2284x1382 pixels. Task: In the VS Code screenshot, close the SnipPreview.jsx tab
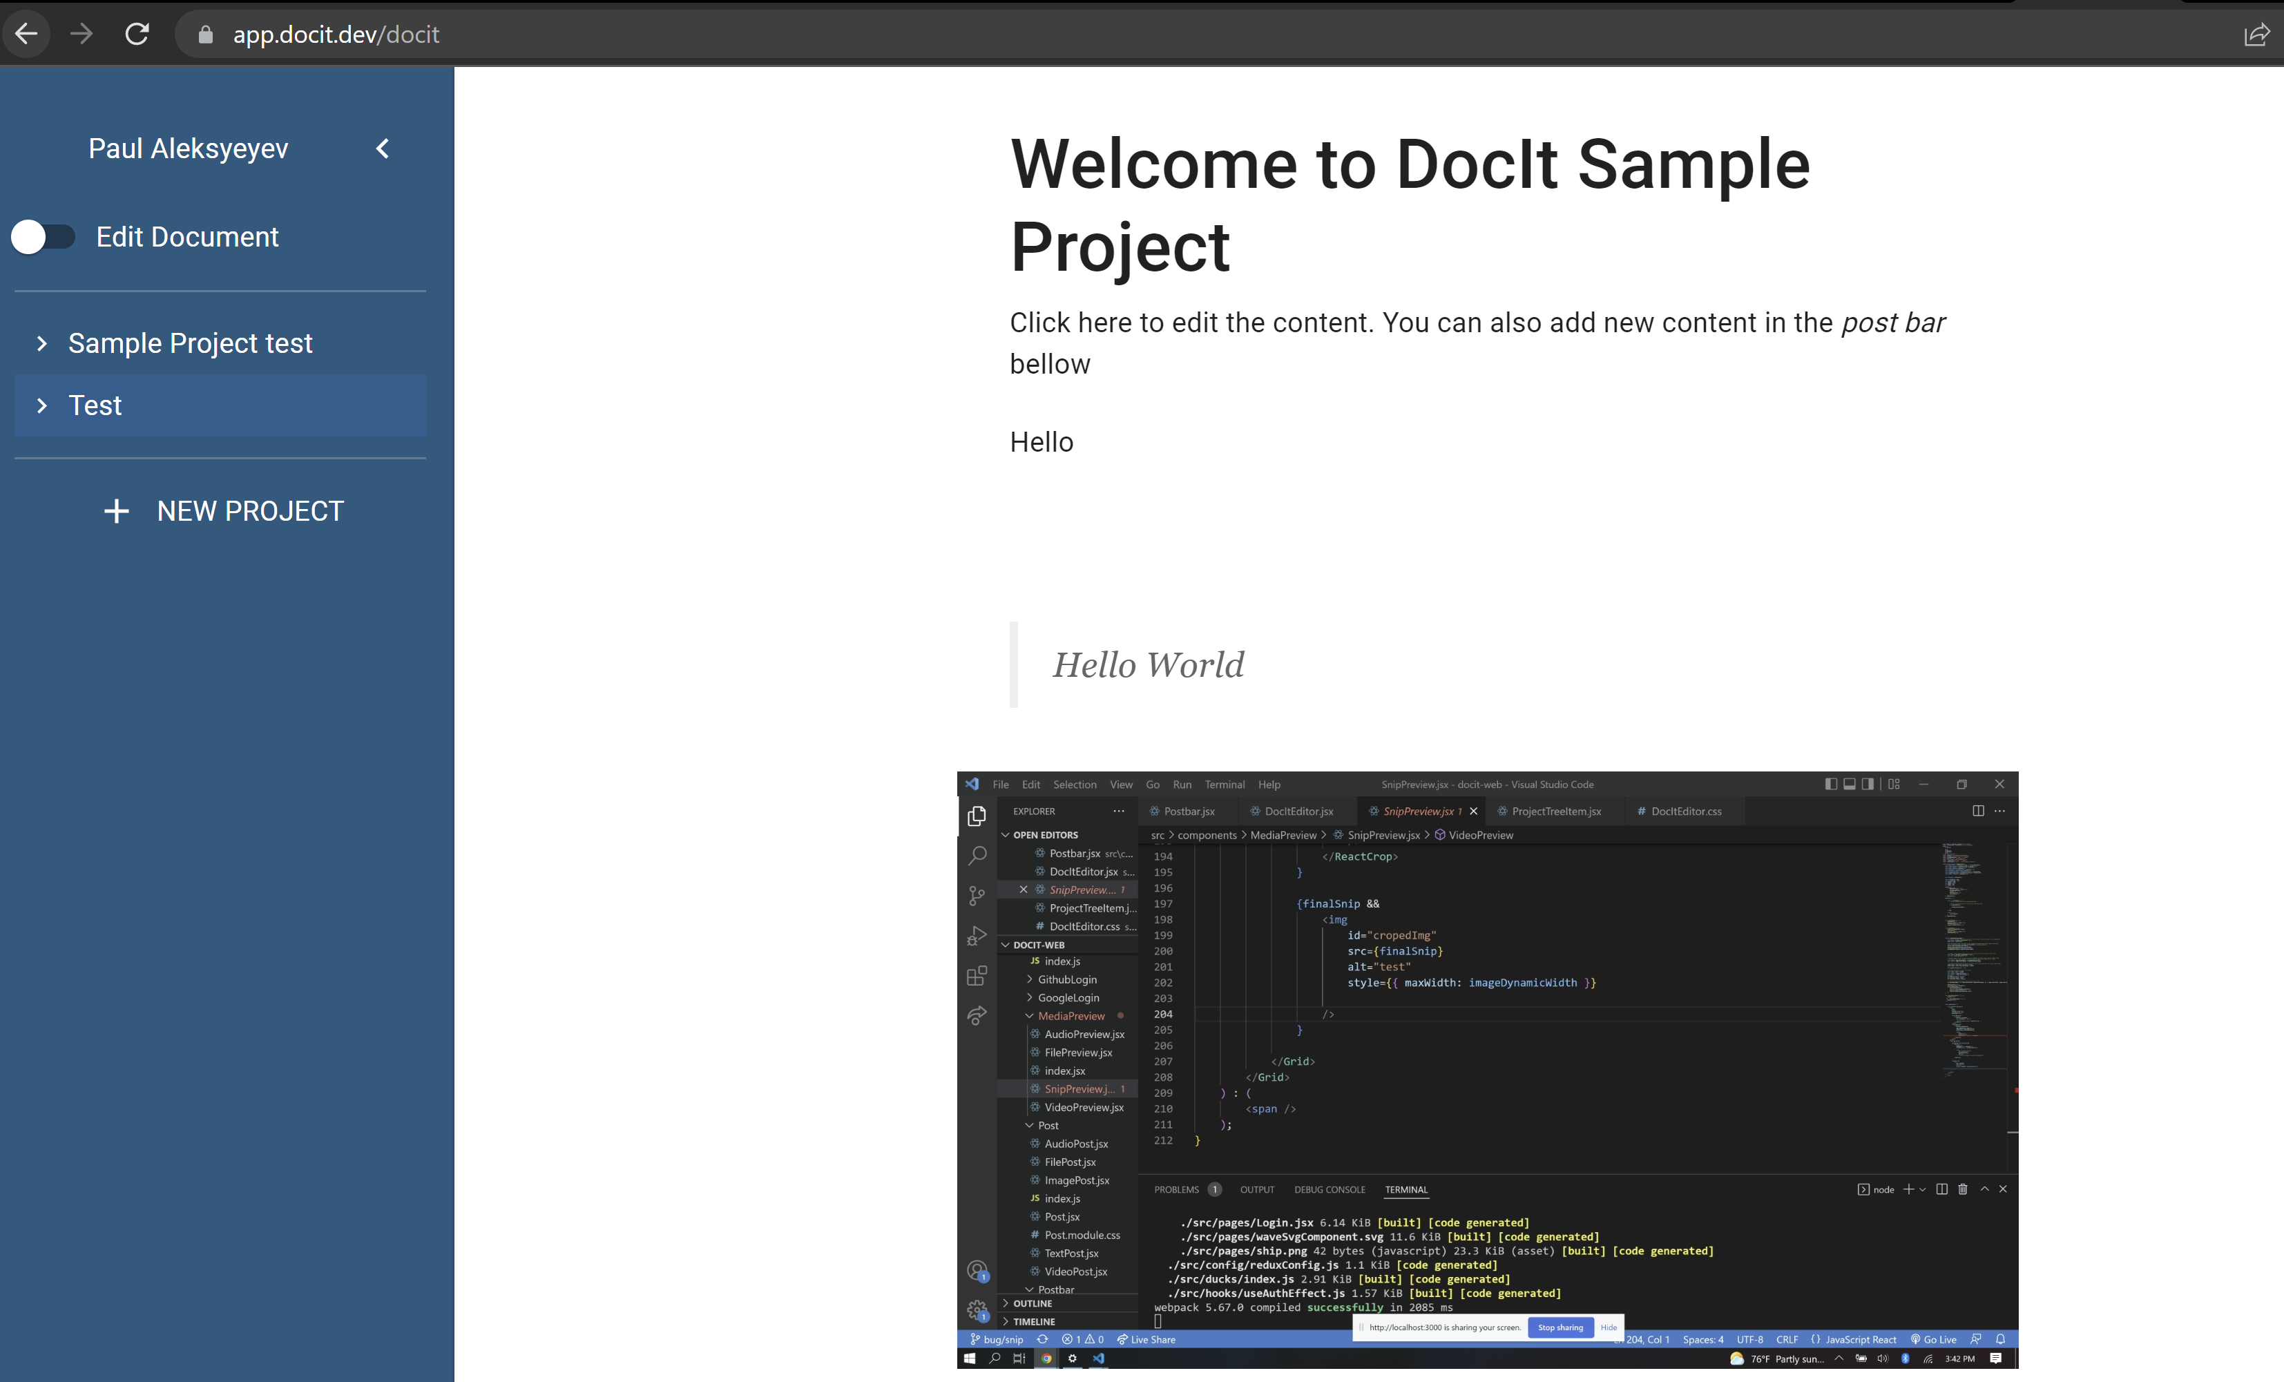[x=1473, y=811]
